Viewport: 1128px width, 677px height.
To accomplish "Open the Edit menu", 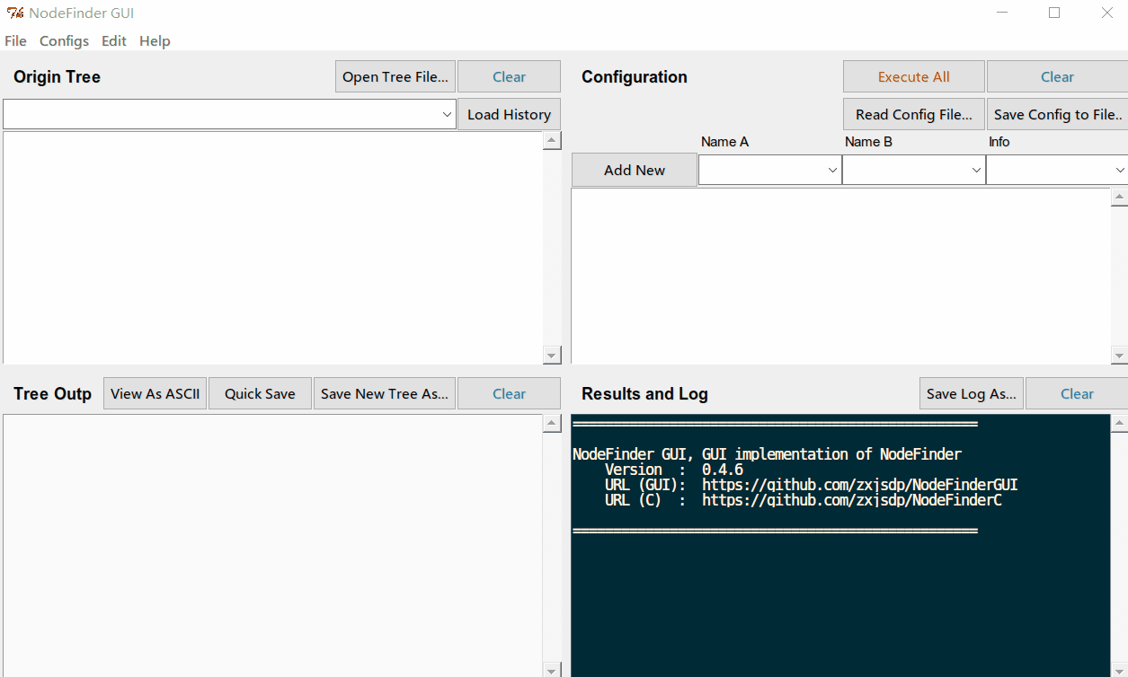I will (114, 41).
